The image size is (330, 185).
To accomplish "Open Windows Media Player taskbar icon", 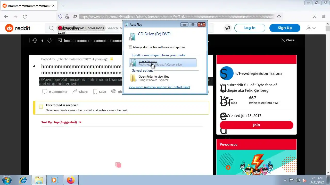I will pos(54,180).
